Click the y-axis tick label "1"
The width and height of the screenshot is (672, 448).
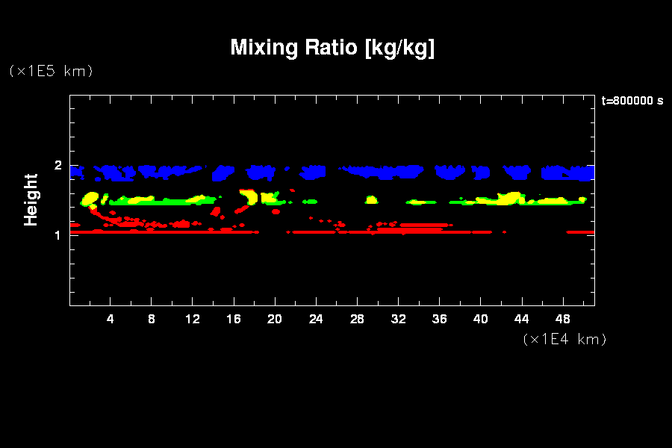tap(57, 235)
